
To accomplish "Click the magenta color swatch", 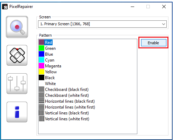I will 42,66.
